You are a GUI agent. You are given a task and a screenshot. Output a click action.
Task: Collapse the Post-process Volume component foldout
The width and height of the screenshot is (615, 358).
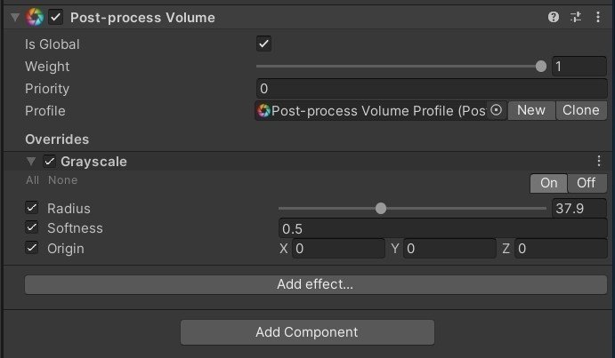(x=14, y=17)
